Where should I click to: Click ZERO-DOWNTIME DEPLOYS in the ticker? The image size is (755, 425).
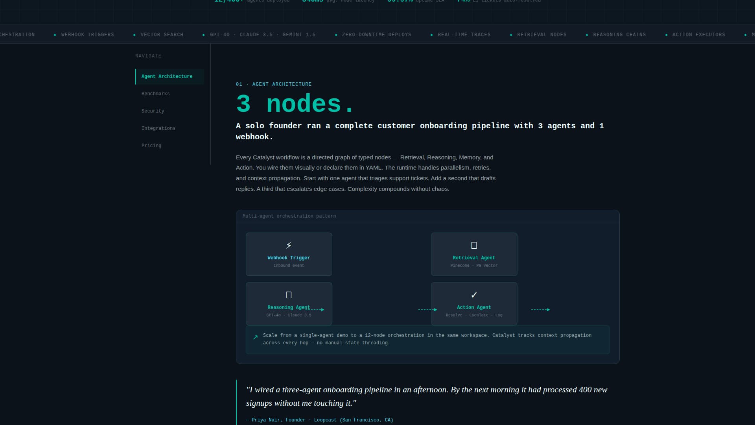[x=377, y=35]
